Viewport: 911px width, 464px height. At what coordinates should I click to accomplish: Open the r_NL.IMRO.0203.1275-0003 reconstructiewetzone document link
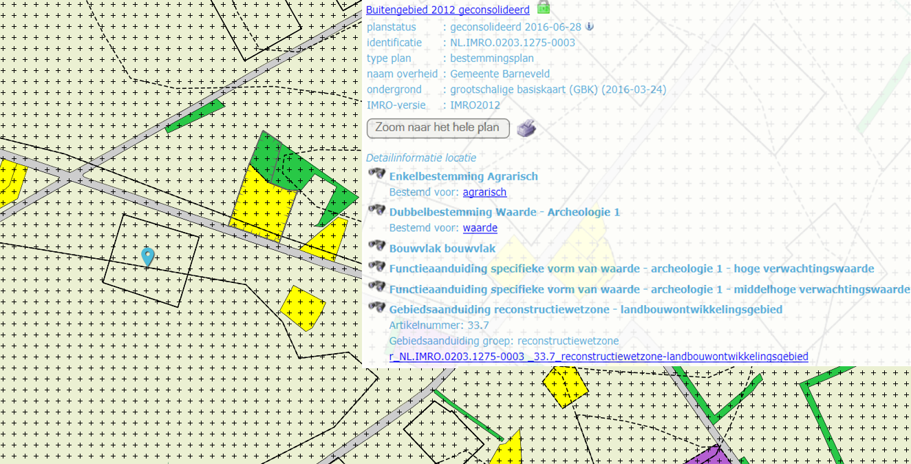599,357
